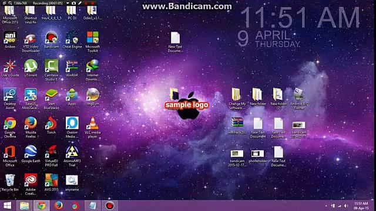Switch to Bandicam in the taskbar

point(110,206)
